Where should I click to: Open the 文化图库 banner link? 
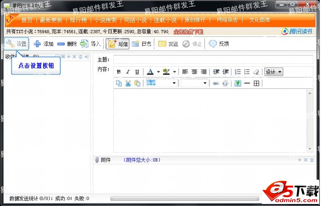[x=259, y=20]
